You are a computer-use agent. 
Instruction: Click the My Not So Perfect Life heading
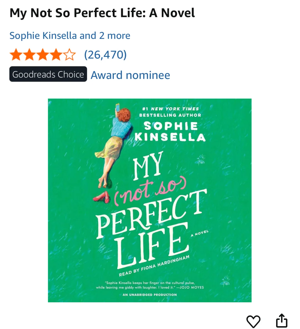(x=102, y=13)
